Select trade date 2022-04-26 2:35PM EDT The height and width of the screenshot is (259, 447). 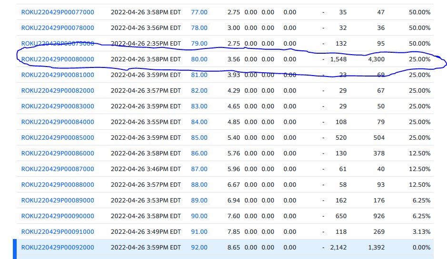146,44
